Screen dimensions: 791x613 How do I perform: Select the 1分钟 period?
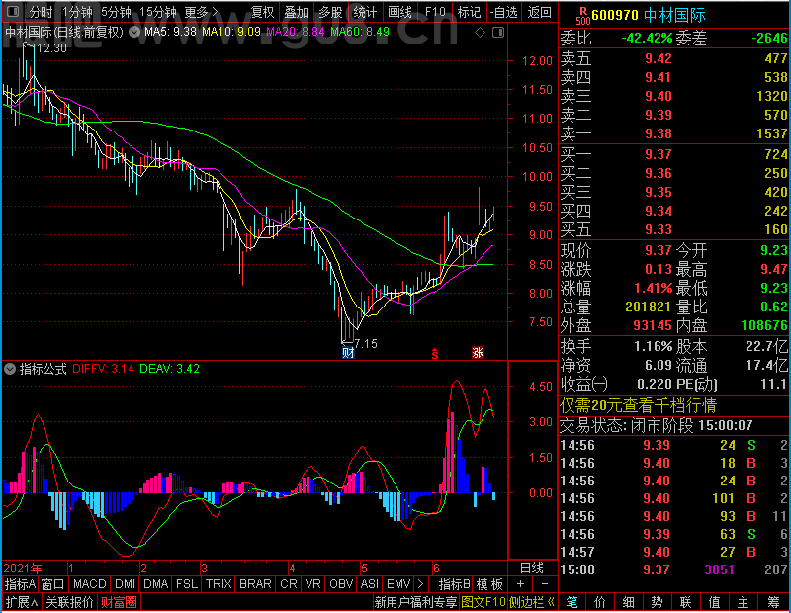click(x=77, y=12)
